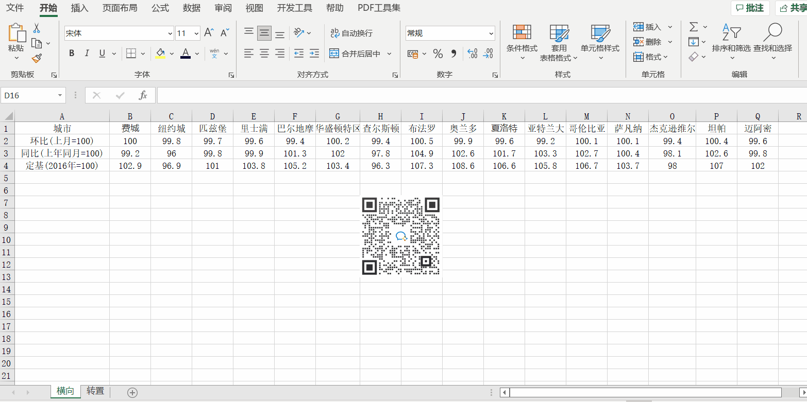Viewport: 807px width, 402px height.
Task: Toggle bold formatting
Action: pyautogui.click(x=72, y=54)
